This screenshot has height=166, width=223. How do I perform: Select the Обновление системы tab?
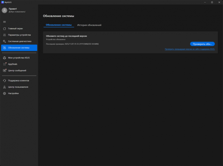[x=59, y=25]
